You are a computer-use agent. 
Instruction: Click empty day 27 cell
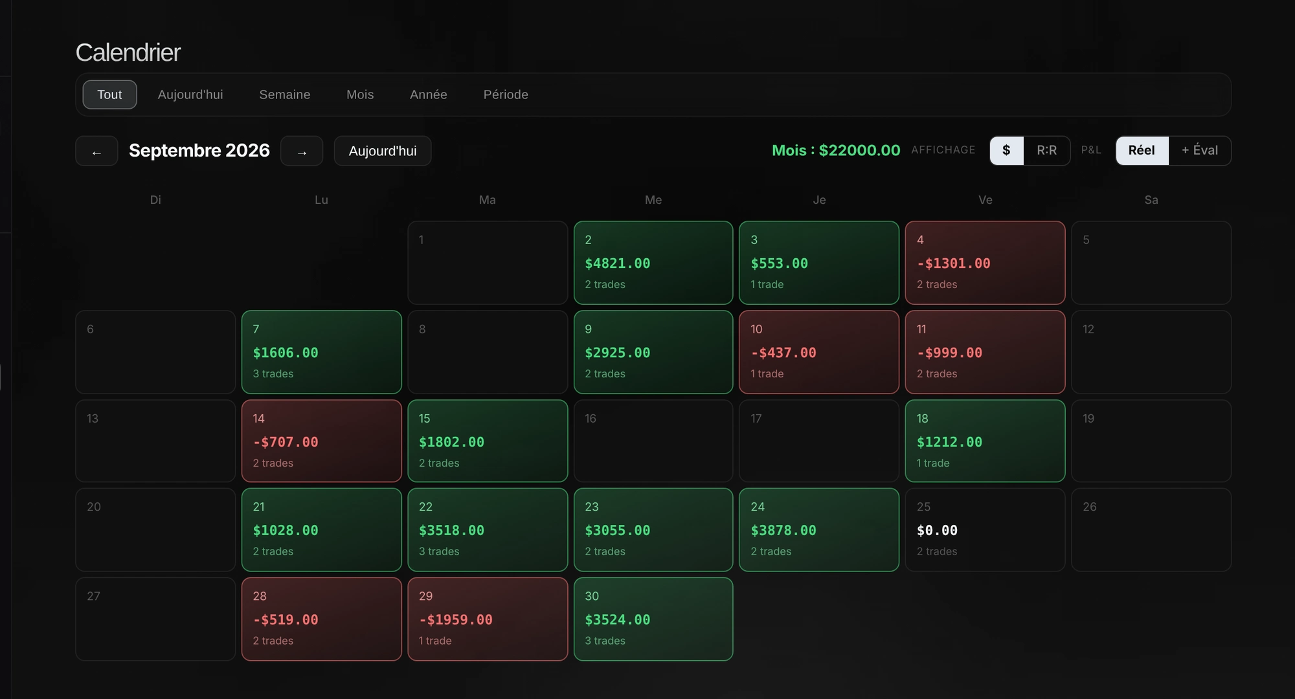tap(155, 619)
